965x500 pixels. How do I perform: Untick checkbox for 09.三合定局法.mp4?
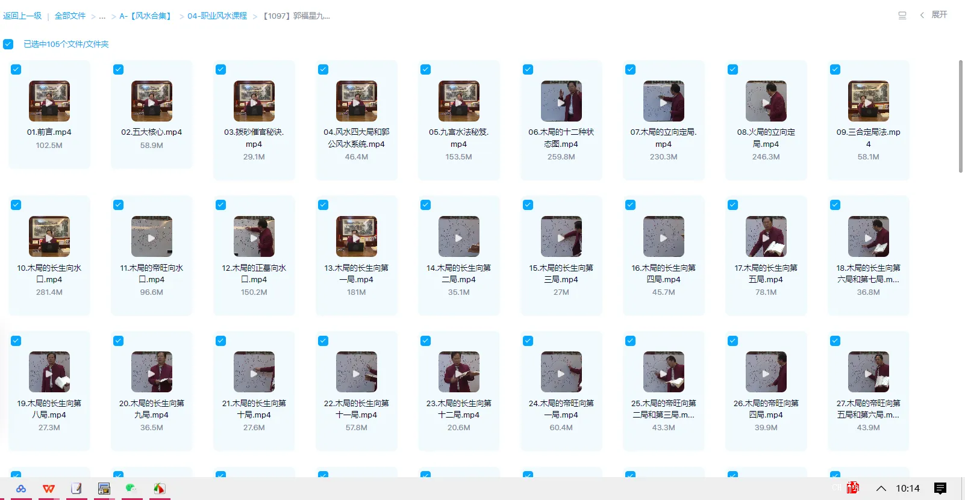tap(835, 70)
